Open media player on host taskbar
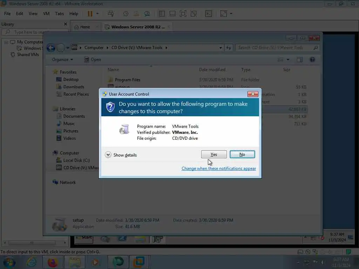This screenshot has height=269, width=359. 96,262
